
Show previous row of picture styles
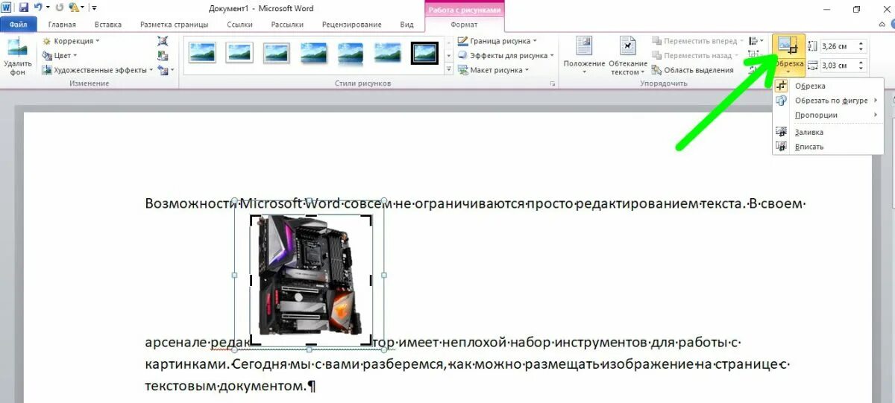click(449, 42)
